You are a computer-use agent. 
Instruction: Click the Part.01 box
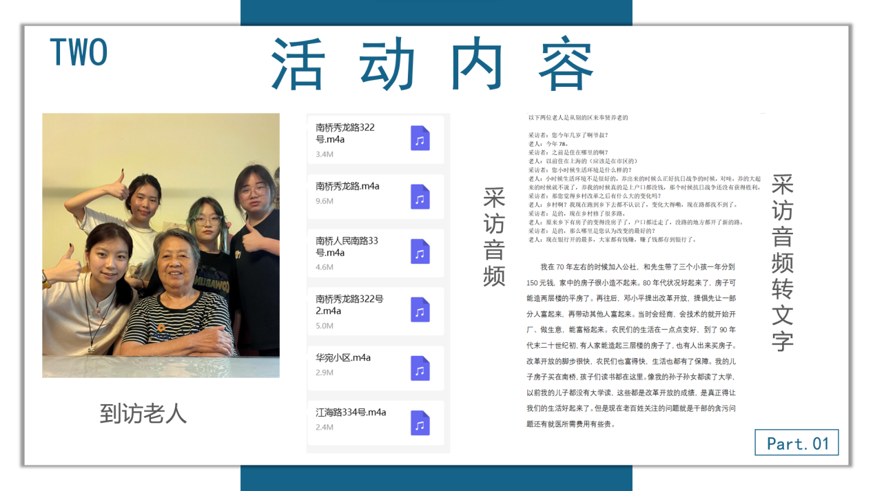pyautogui.click(x=797, y=443)
